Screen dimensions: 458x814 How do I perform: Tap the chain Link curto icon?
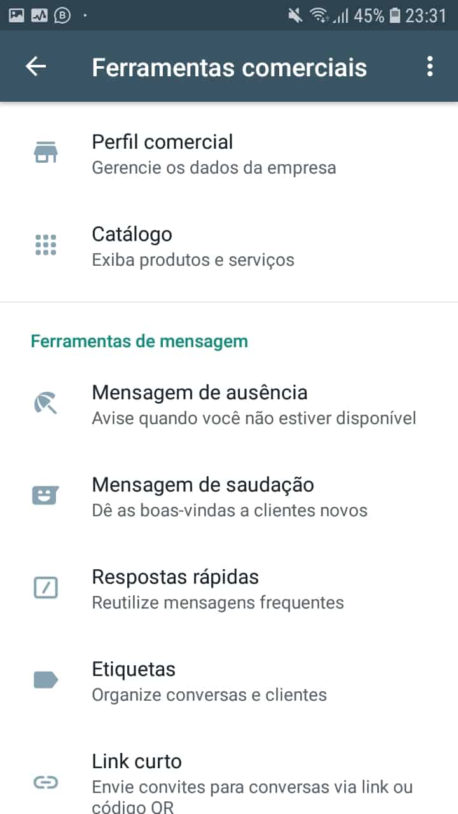click(x=45, y=783)
